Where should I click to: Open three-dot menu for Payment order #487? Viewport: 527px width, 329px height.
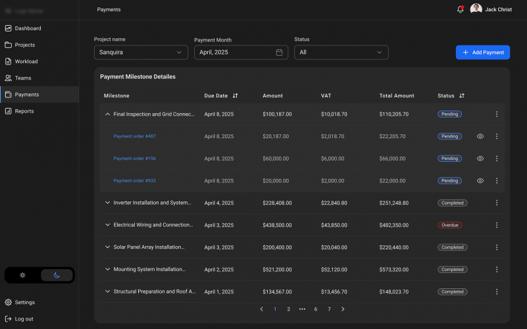(x=497, y=136)
